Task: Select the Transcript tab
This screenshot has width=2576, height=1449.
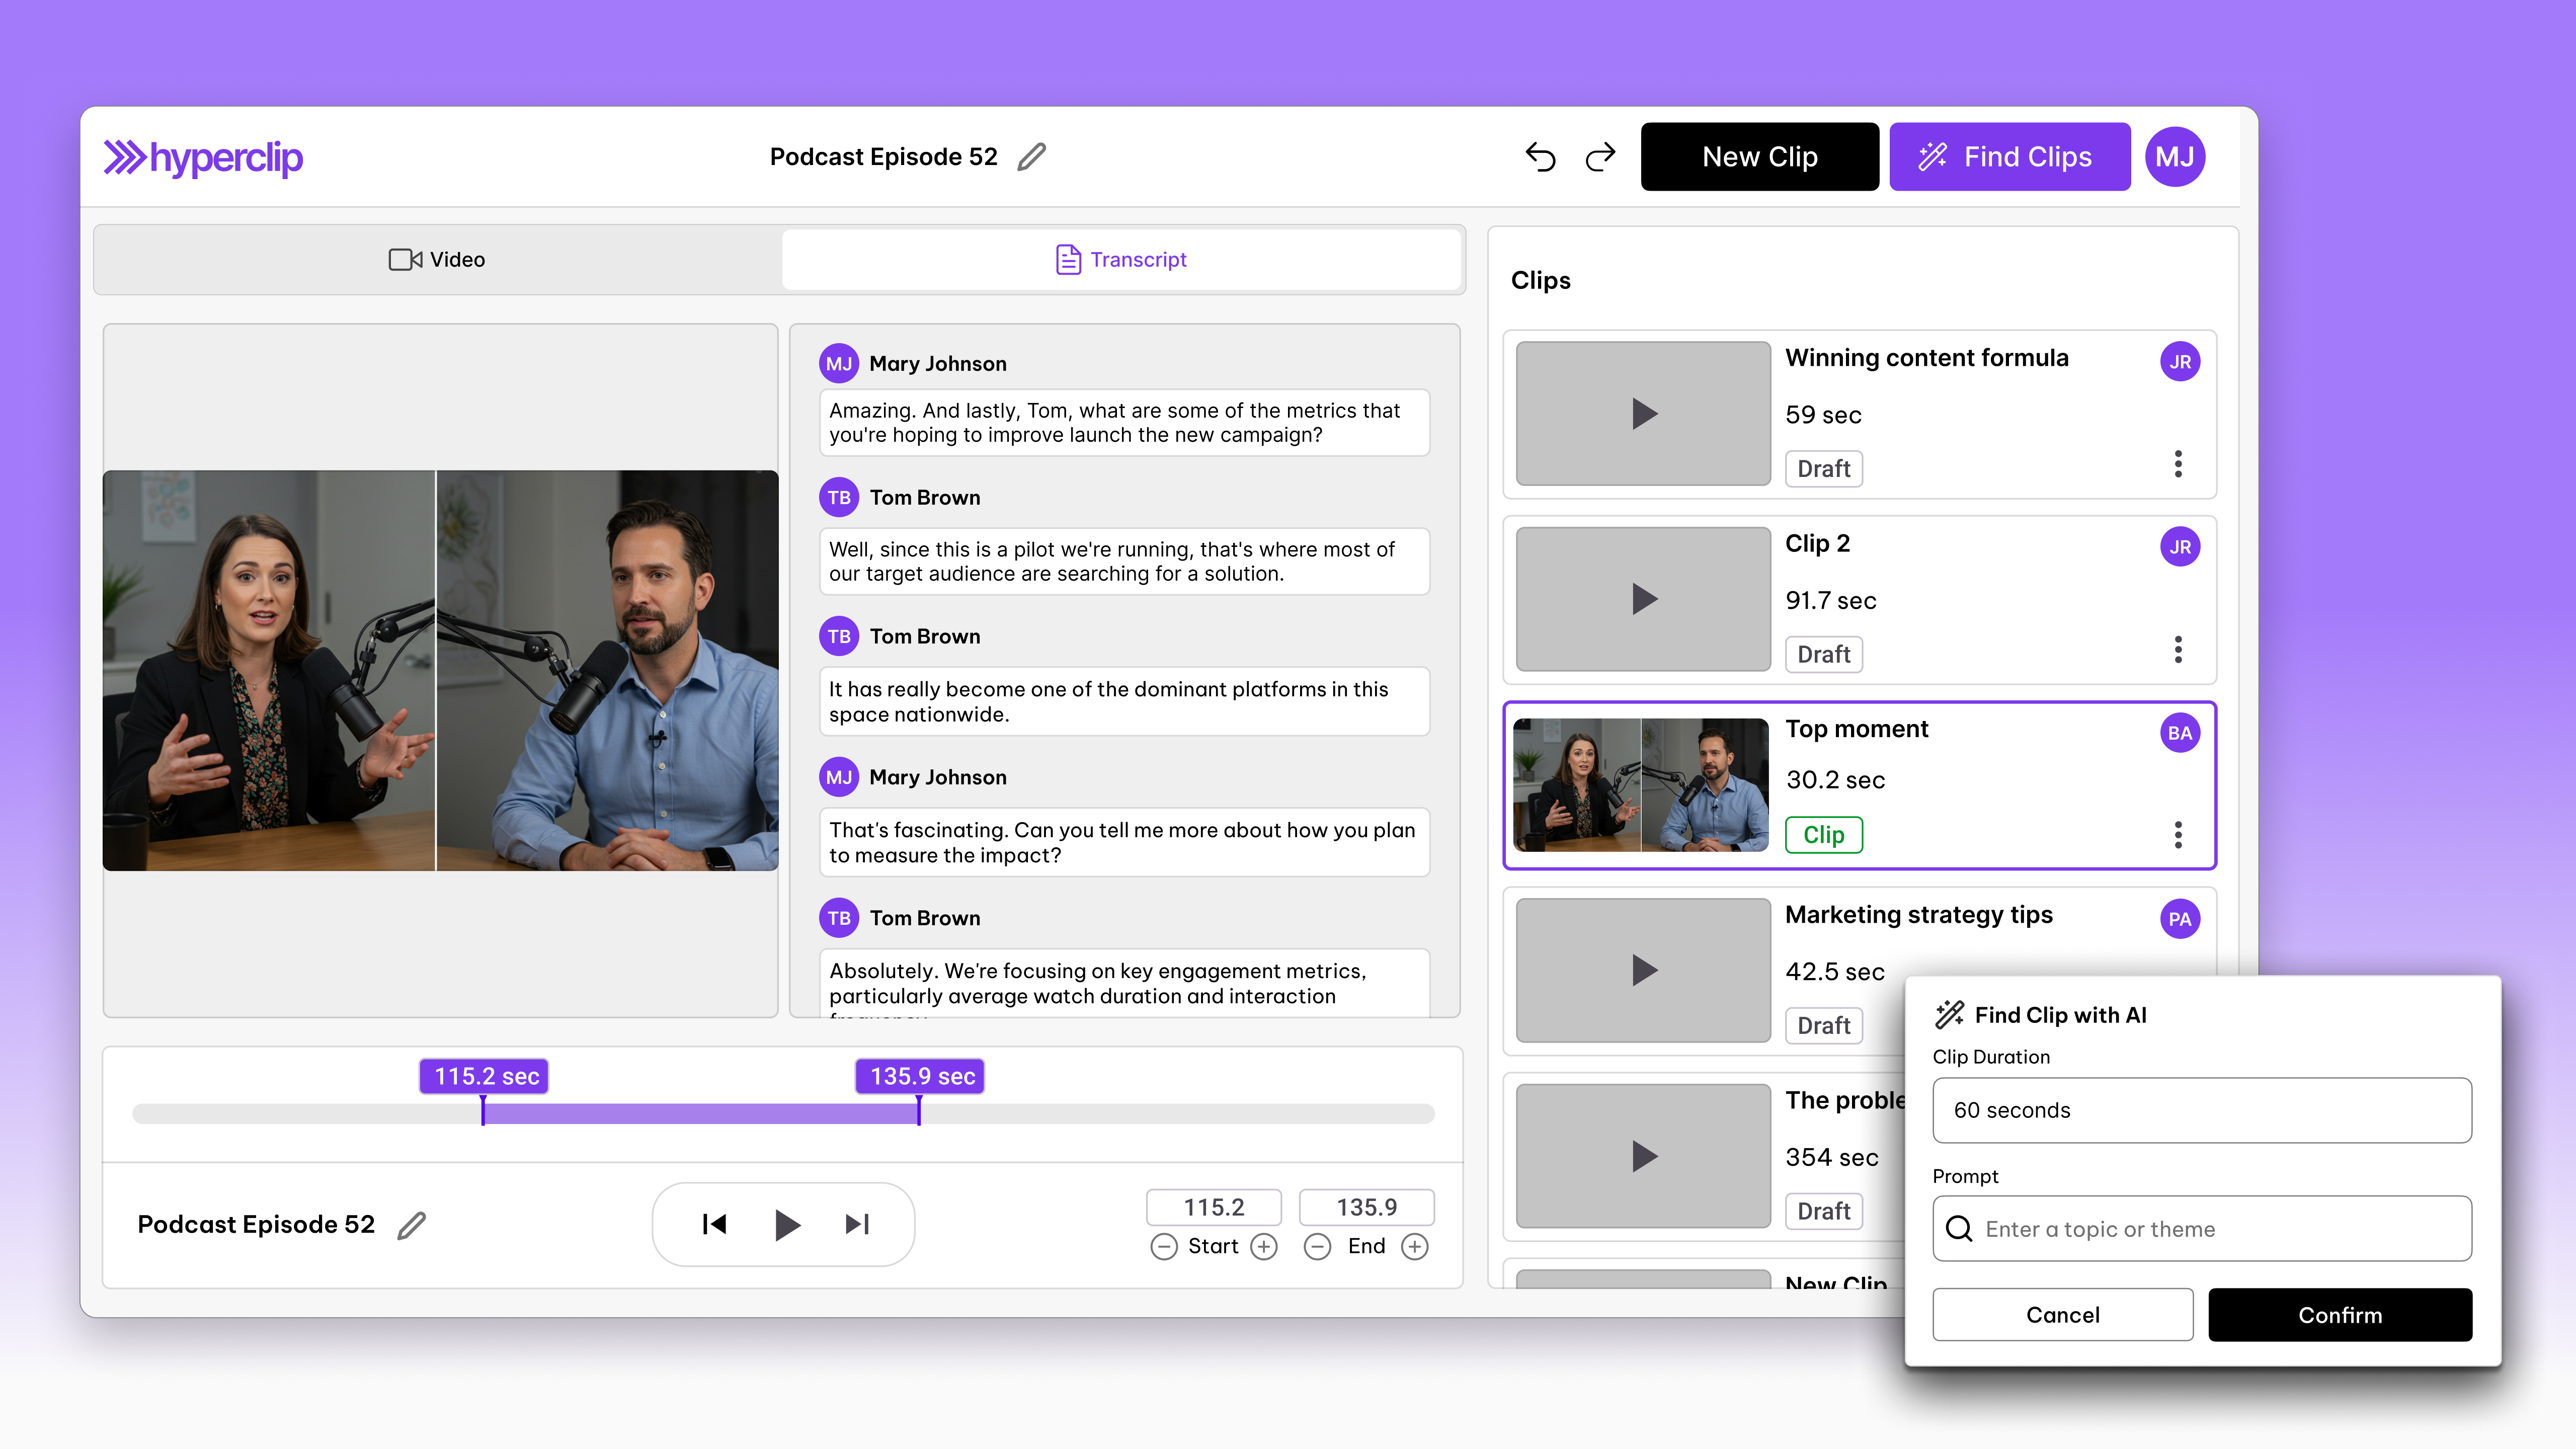Action: pyautogui.click(x=1121, y=260)
